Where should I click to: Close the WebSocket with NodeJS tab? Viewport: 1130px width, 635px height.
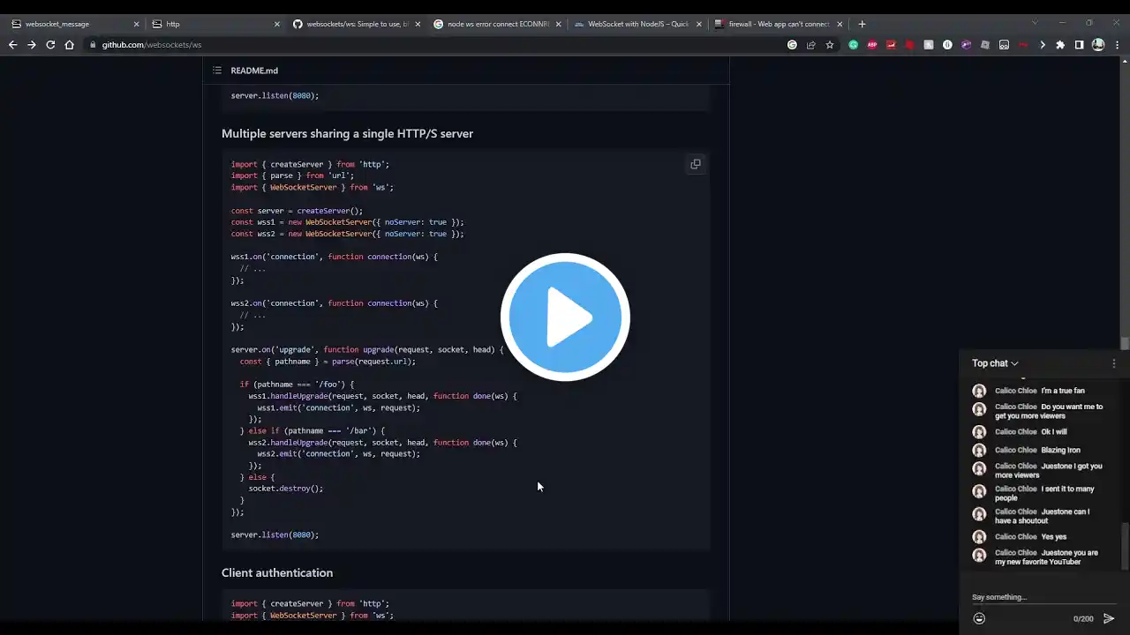tap(699, 24)
